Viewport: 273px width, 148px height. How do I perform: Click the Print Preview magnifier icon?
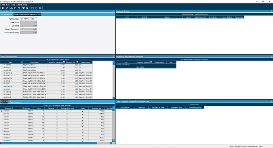tap(27, 8)
